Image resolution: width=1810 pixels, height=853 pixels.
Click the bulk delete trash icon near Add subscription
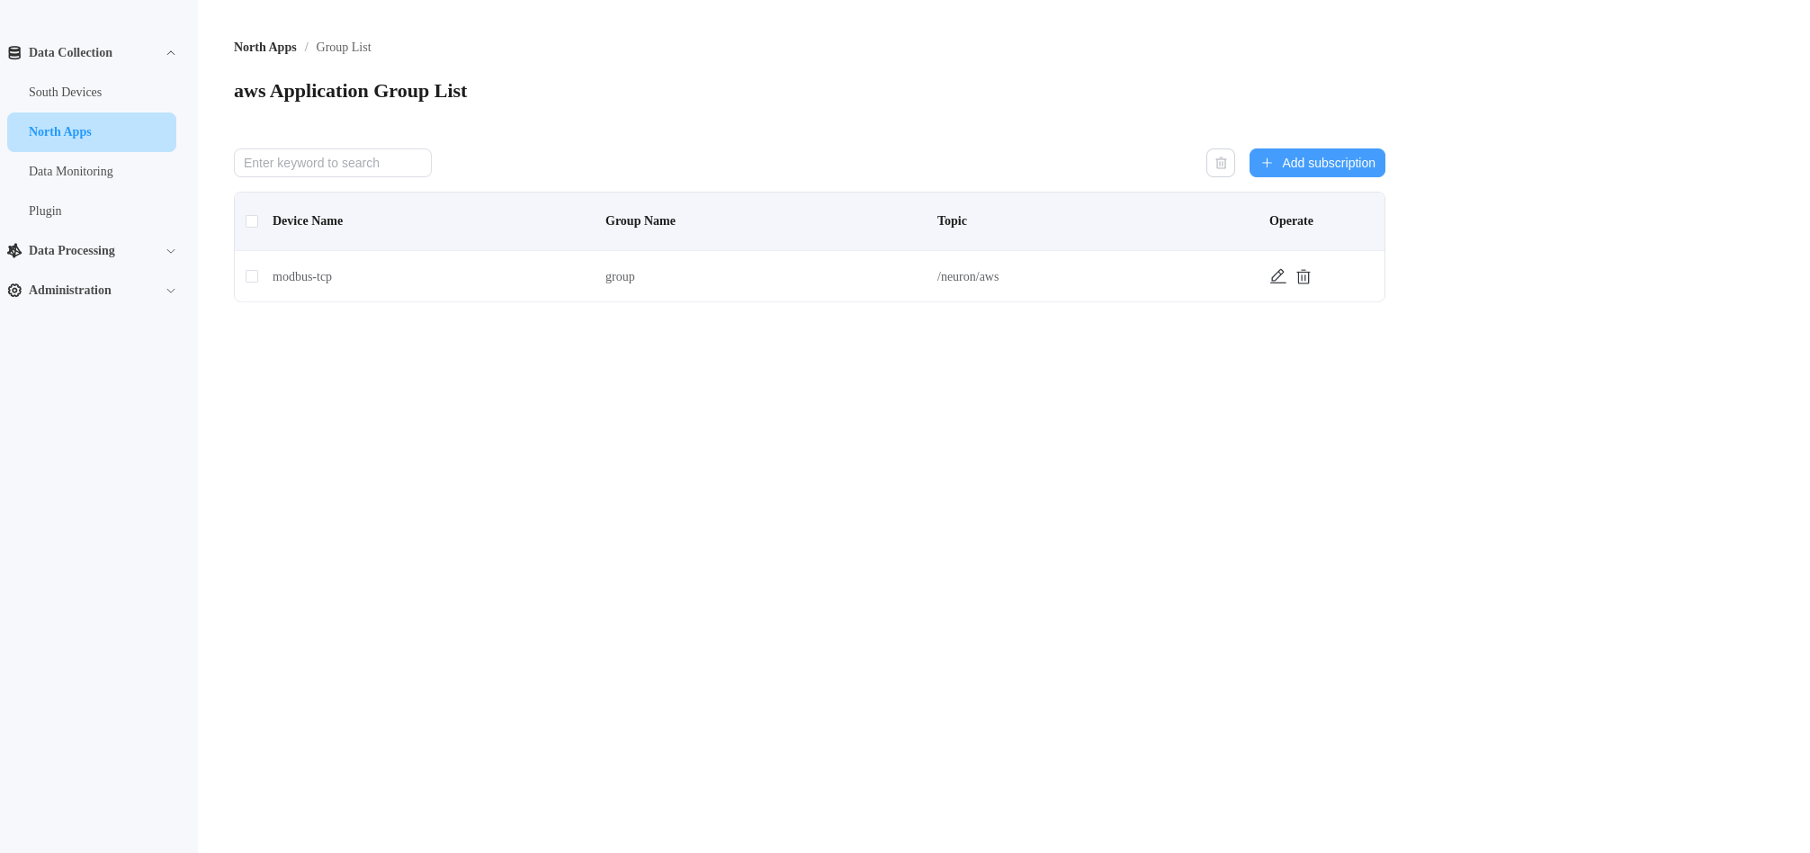[1220, 163]
